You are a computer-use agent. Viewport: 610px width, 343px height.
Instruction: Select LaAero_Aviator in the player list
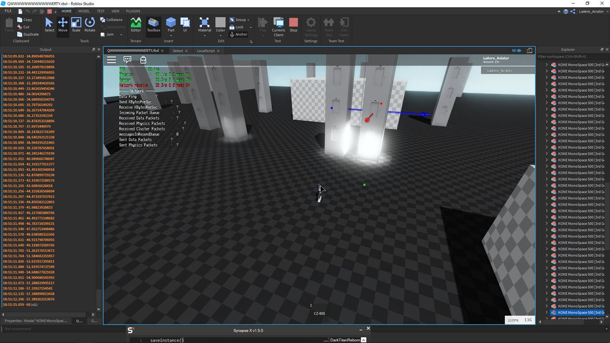508,70
